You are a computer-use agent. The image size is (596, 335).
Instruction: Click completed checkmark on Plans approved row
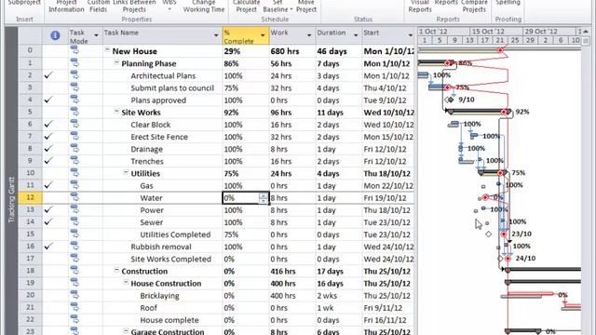(47, 100)
